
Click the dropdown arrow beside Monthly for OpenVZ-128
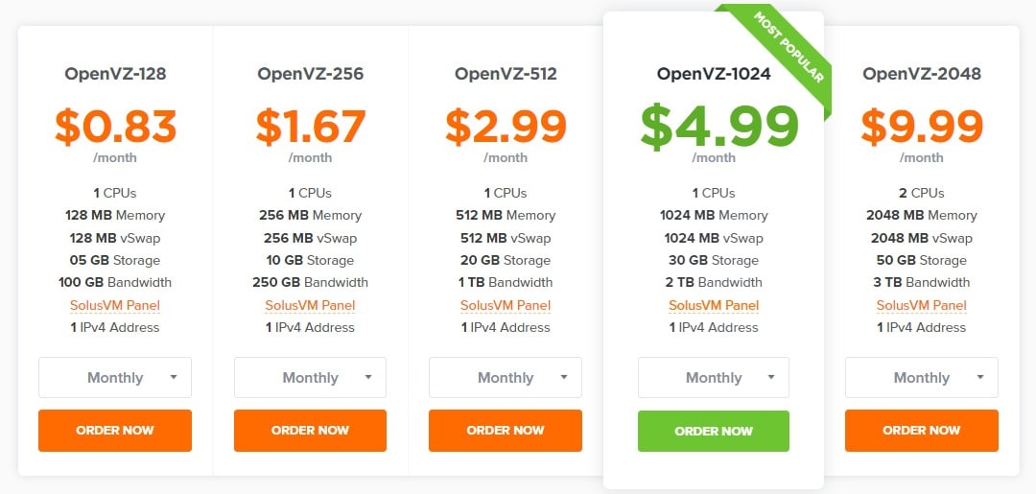tap(173, 377)
